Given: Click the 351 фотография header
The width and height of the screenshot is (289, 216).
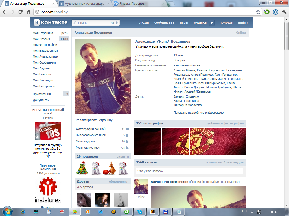Looking at the screenshot, I should [150, 123].
